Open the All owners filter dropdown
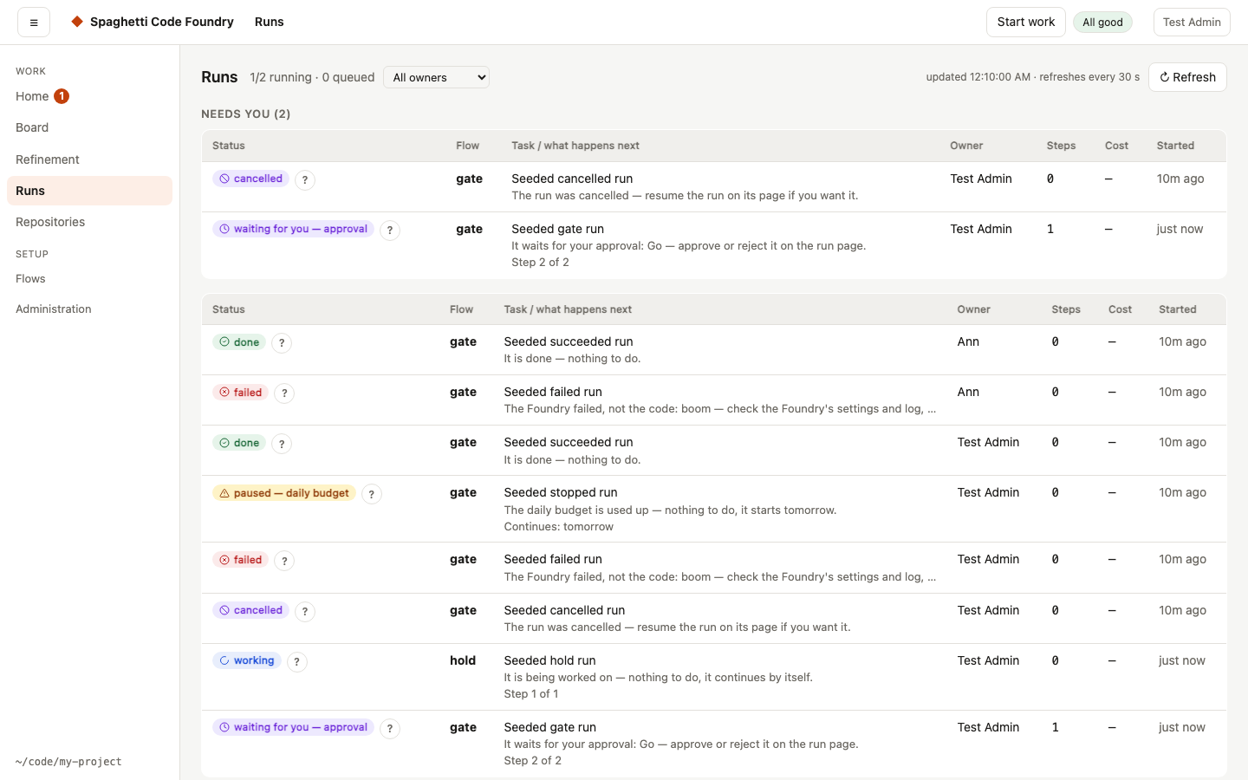Viewport: 1248px width, 780px height. tap(436, 77)
